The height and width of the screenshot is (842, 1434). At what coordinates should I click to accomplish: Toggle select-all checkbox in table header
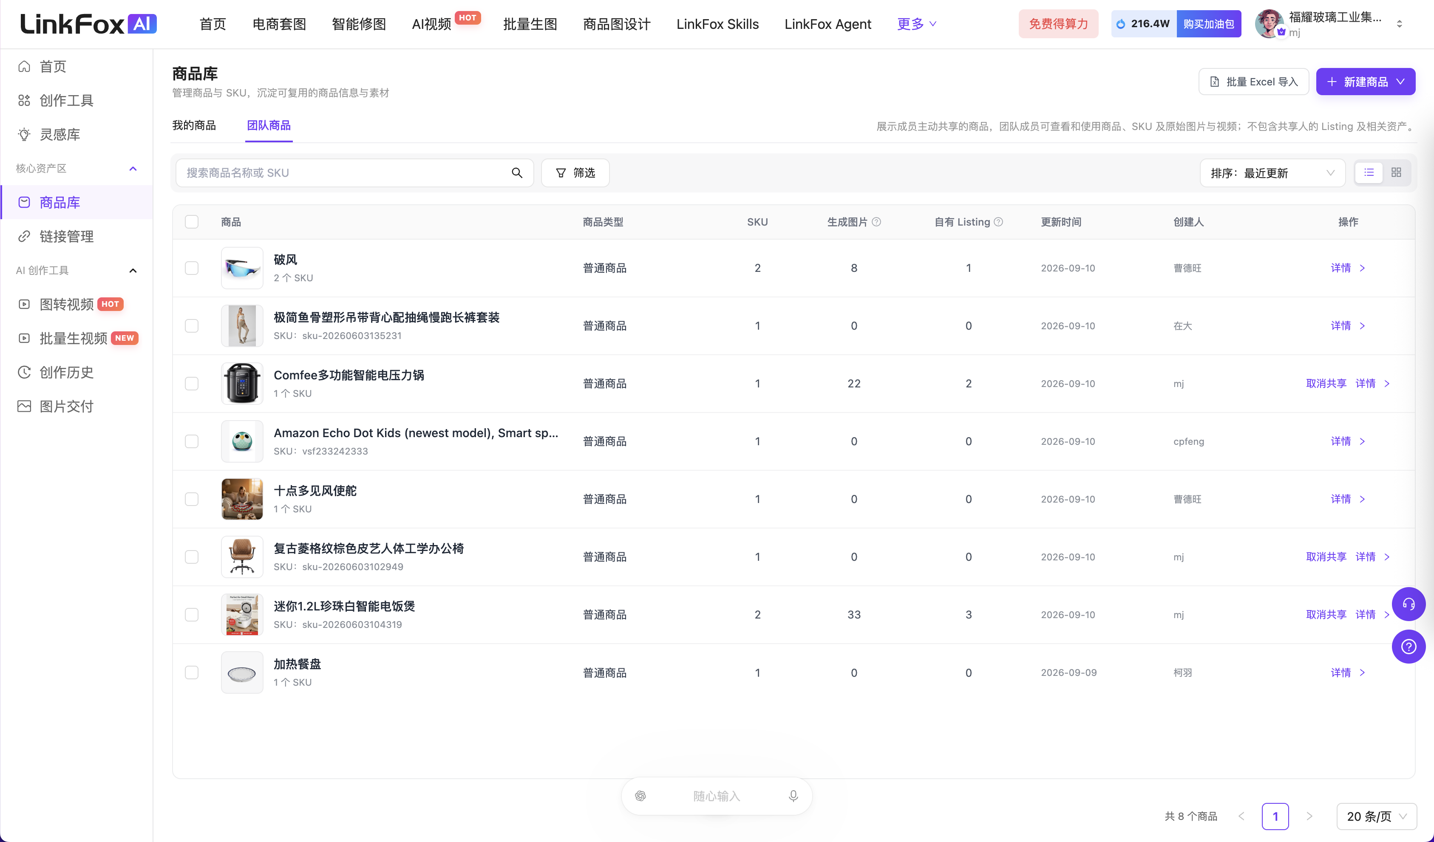tap(192, 222)
